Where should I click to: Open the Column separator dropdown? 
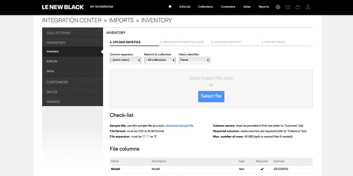(126, 60)
